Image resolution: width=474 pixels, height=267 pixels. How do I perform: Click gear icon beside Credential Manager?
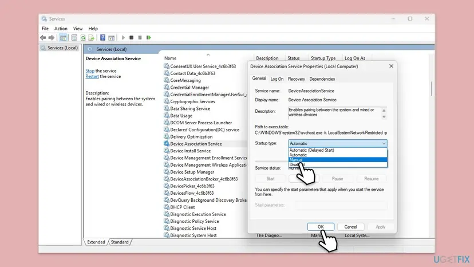167,87
